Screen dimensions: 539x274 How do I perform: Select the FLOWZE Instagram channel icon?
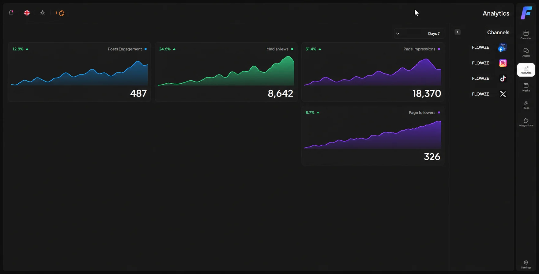coord(503,63)
